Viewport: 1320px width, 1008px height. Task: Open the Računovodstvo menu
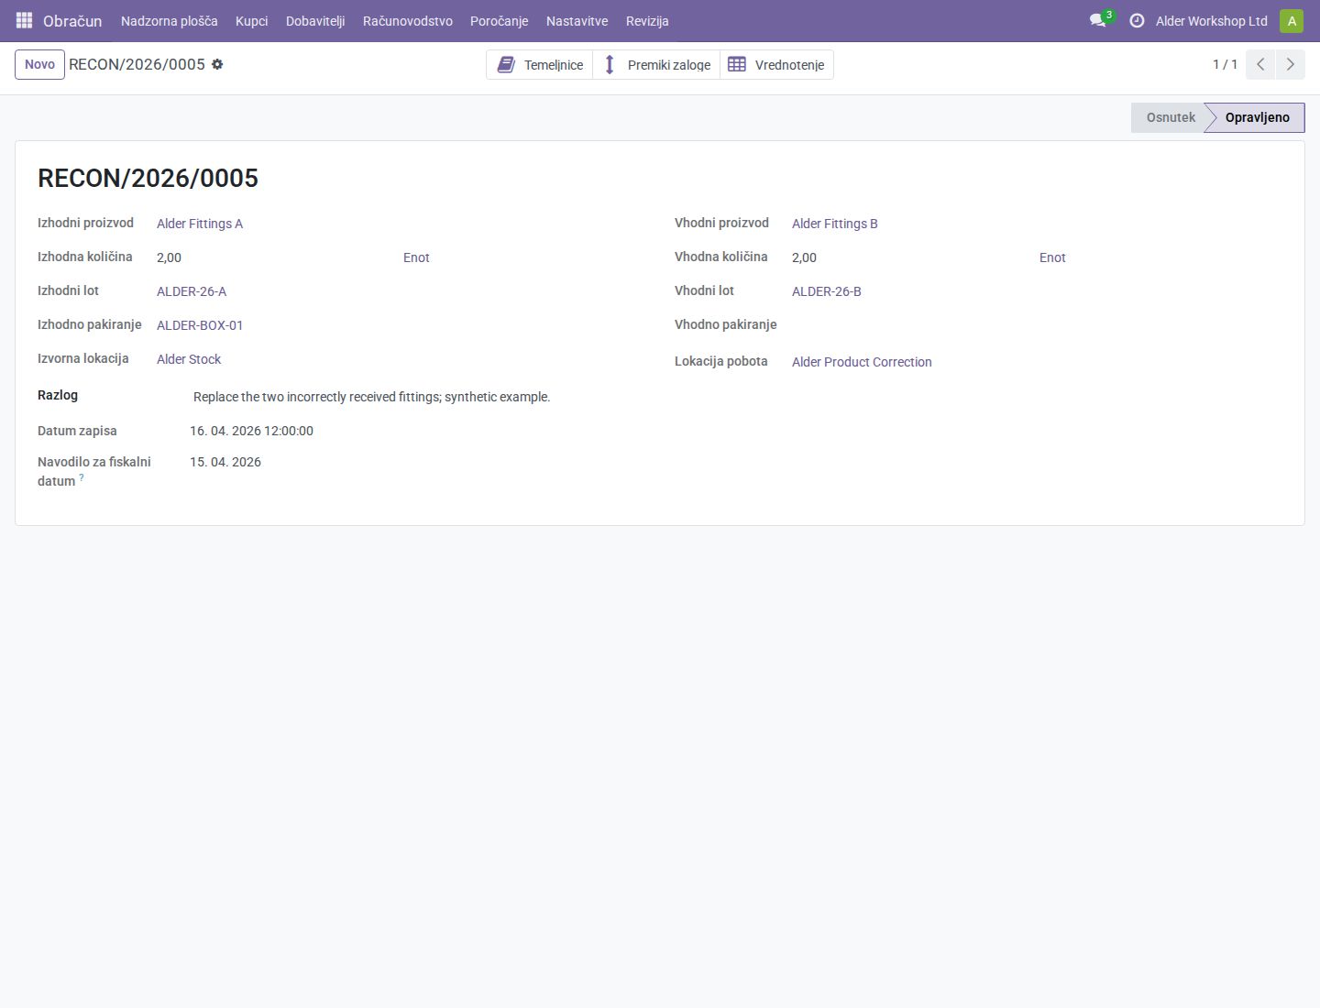click(x=408, y=21)
